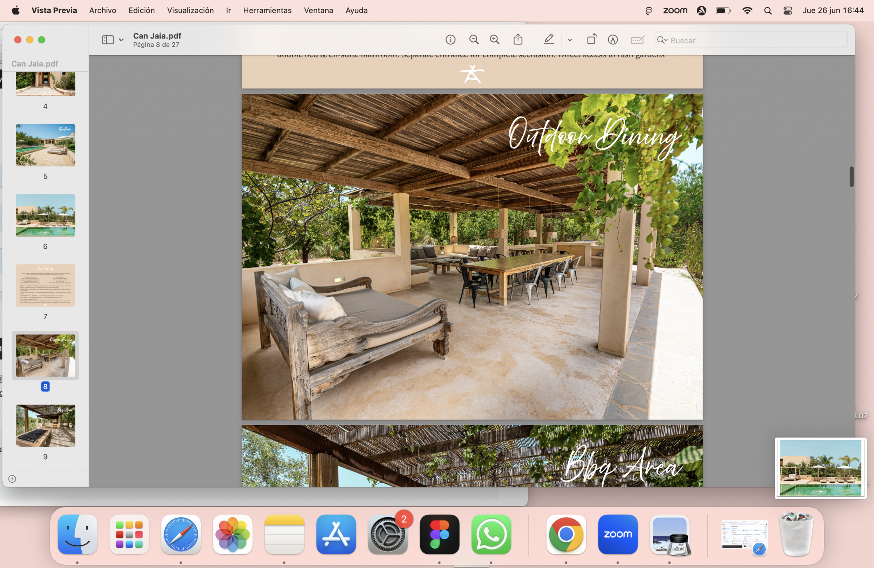Expand search options in Buscar magnifier
874x568 pixels.
tap(662, 40)
